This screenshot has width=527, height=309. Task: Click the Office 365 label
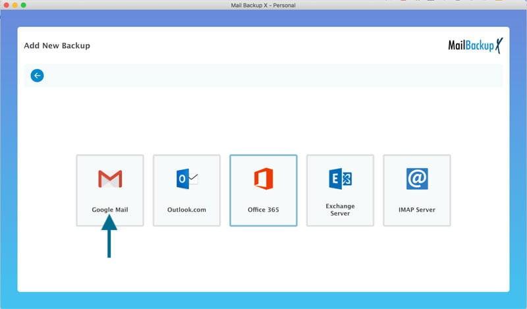[263, 210]
